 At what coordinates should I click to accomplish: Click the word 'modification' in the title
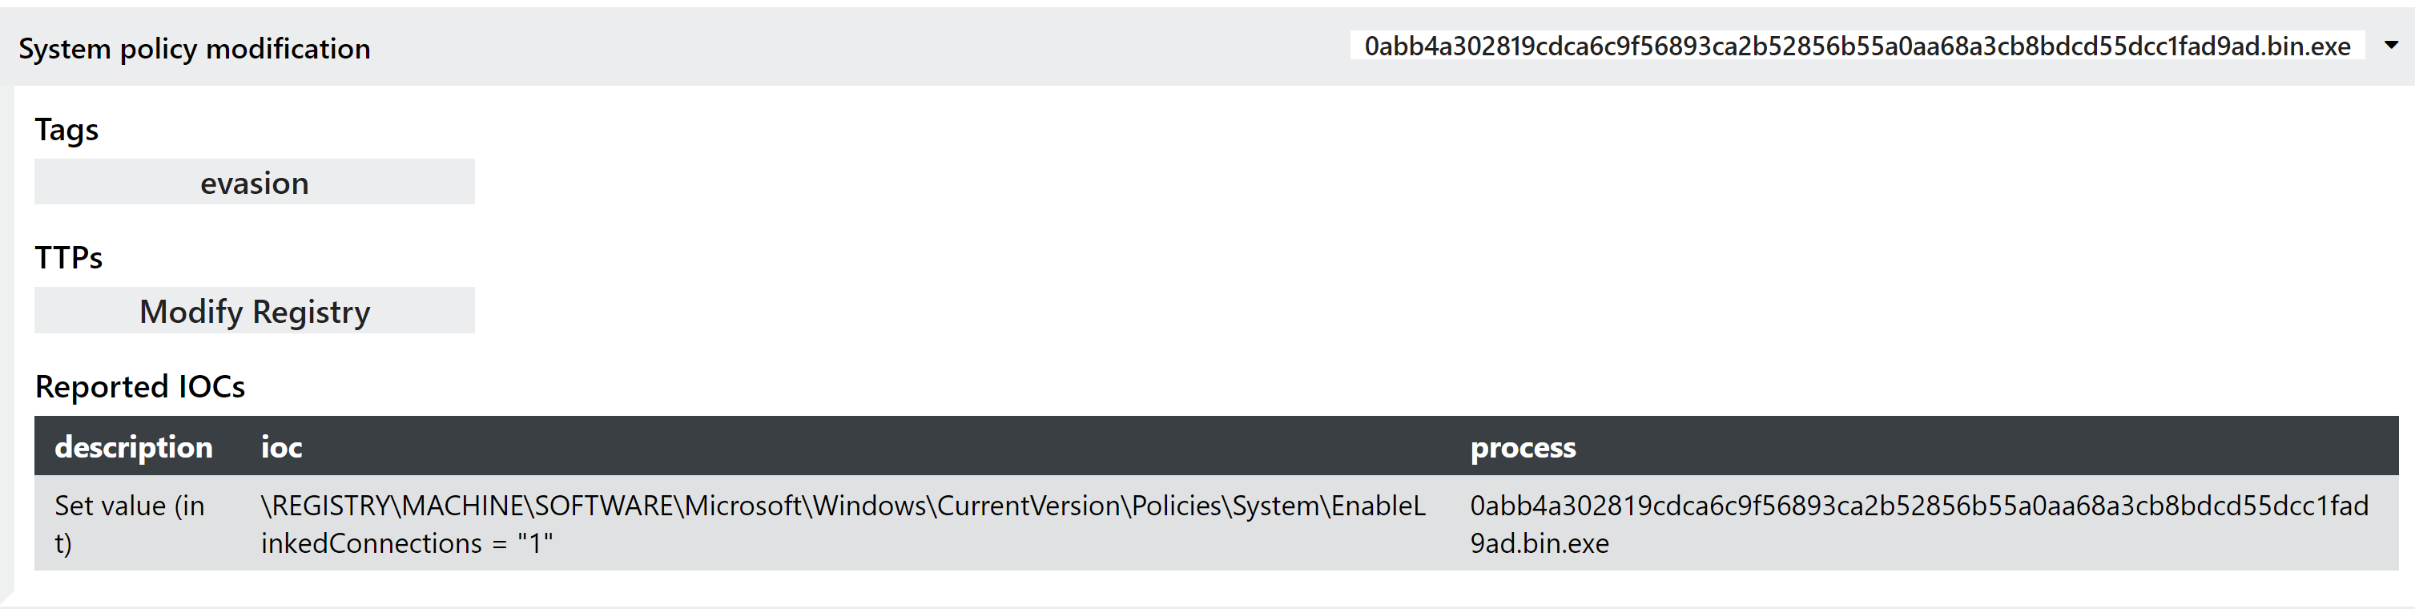[288, 48]
